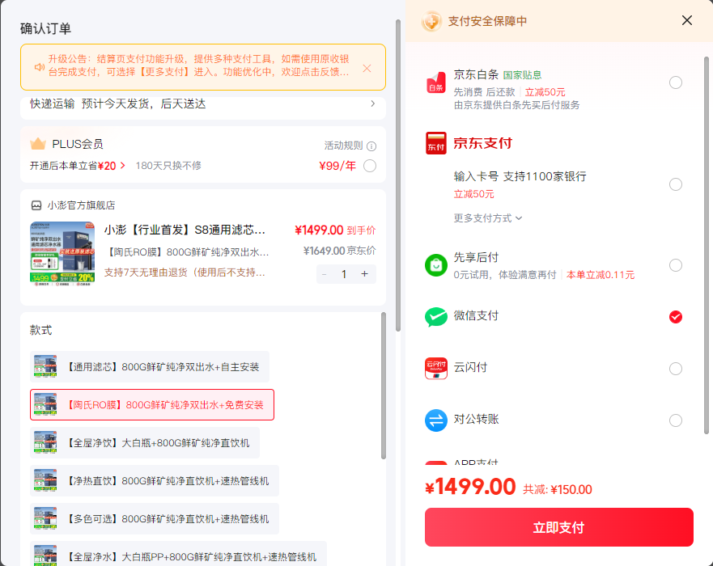Click the style list inner scrollbar
Screen dimensions: 713x566
pos(384,385)
